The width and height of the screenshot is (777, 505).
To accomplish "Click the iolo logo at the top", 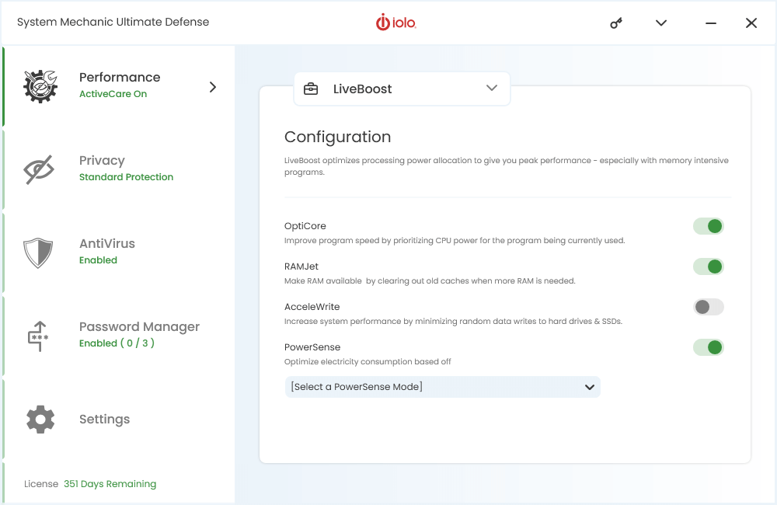I will pos(395,23).
